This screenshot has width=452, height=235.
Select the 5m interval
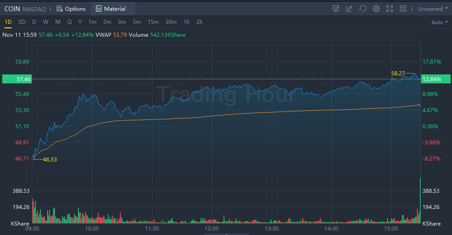point(137,22)
